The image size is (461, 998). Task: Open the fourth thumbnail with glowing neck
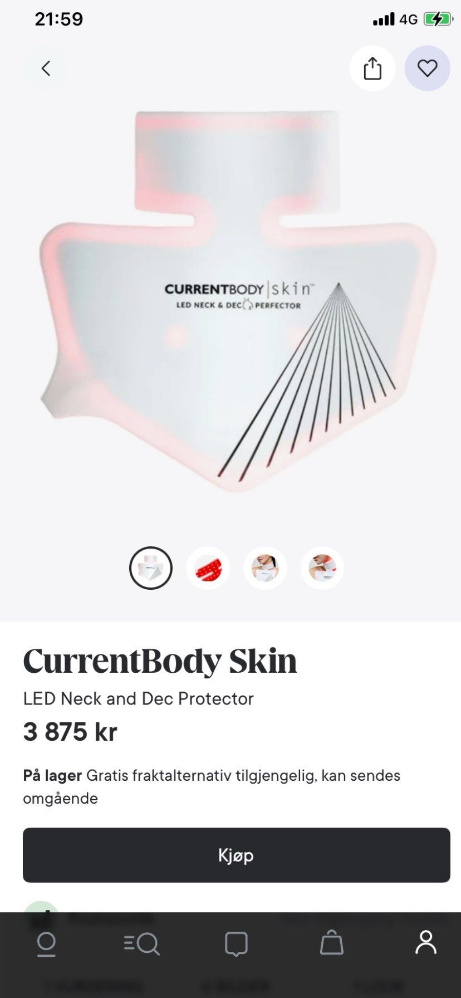tap(322, 568)
